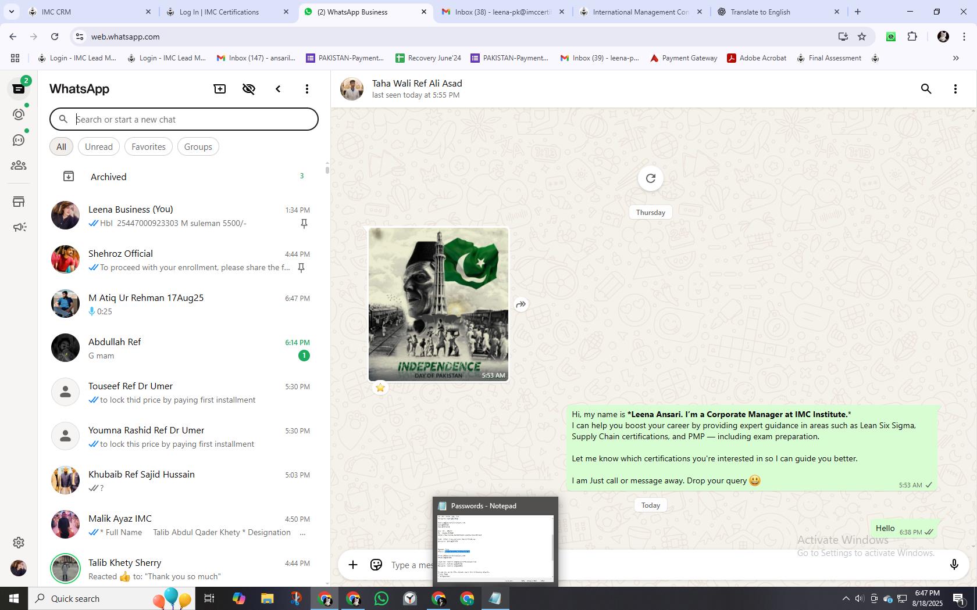The image size is (977, 610).
Task: Open the Abdullah Ref chat
Action: point(184,348)
